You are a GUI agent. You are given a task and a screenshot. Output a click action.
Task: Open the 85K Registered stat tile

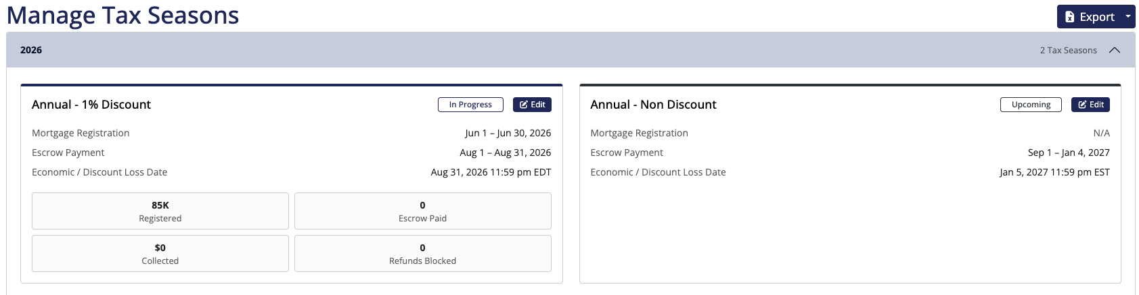[x=160, y=211]
